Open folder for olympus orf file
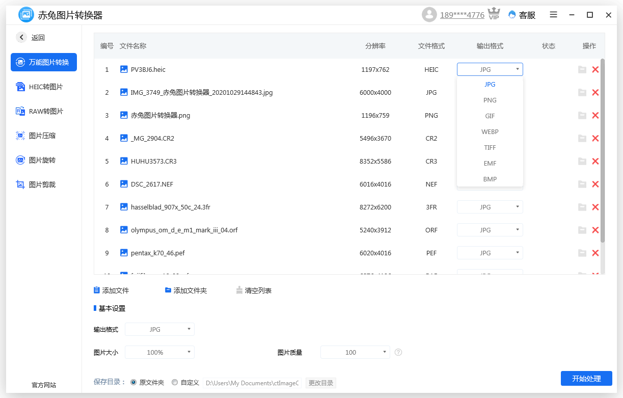The width and height of the screenshot is (623, 398). (x=582, y=230)
